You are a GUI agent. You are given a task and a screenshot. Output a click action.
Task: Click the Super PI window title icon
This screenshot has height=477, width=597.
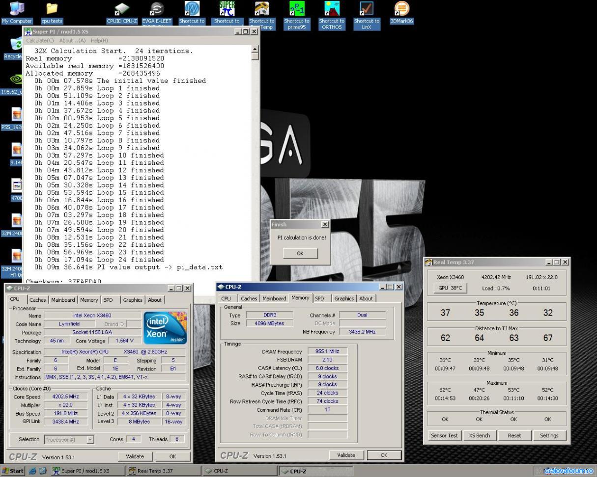28,31
